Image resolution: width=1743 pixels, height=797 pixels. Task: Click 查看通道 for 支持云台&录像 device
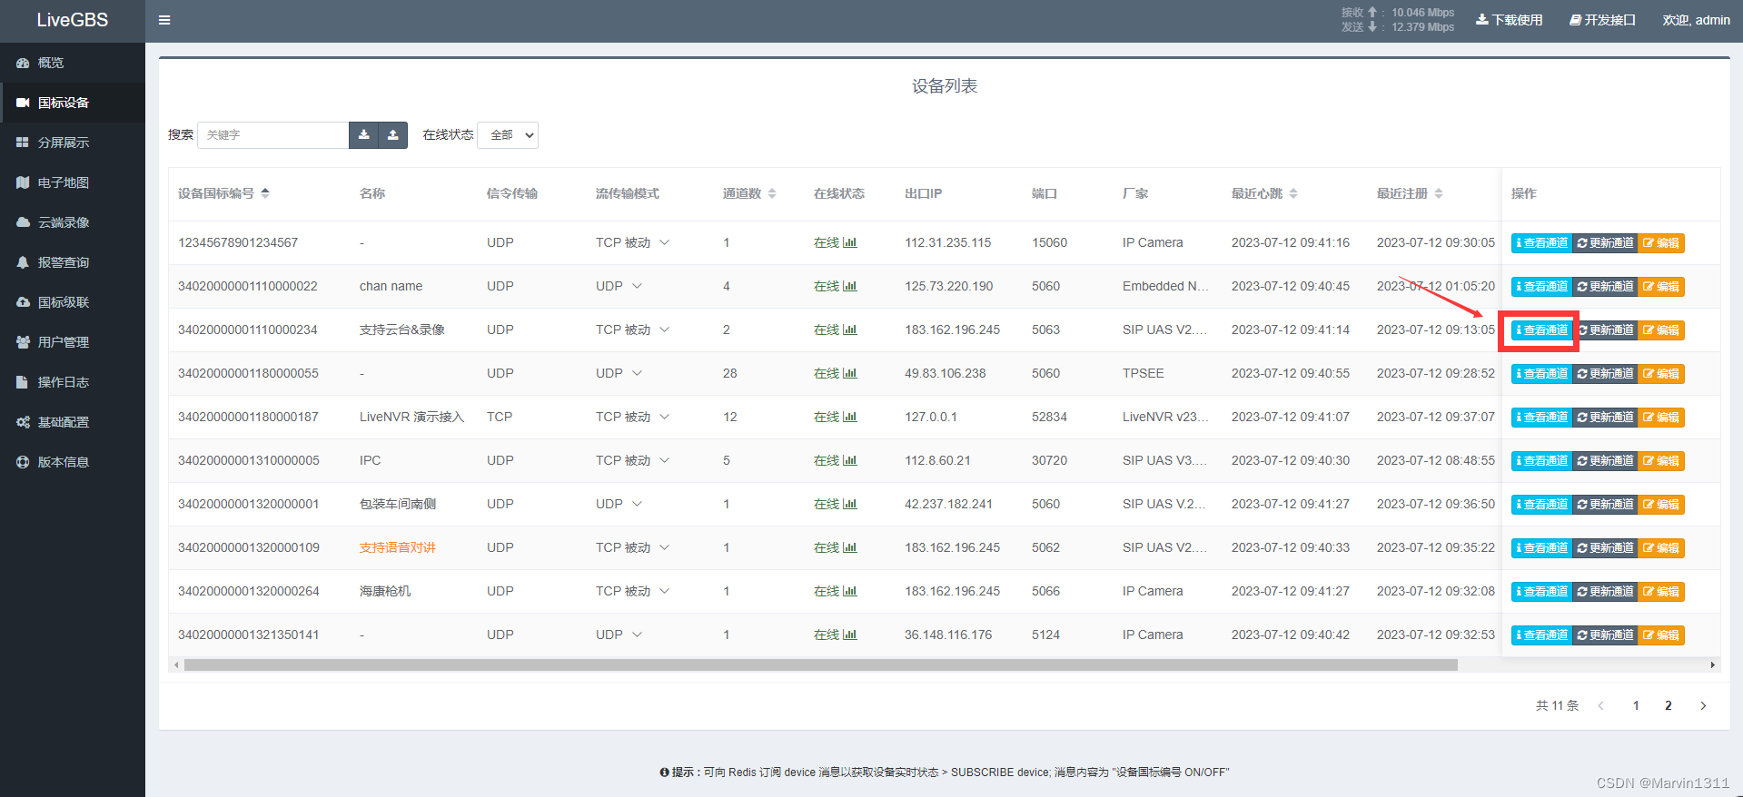click(1541, 330)
